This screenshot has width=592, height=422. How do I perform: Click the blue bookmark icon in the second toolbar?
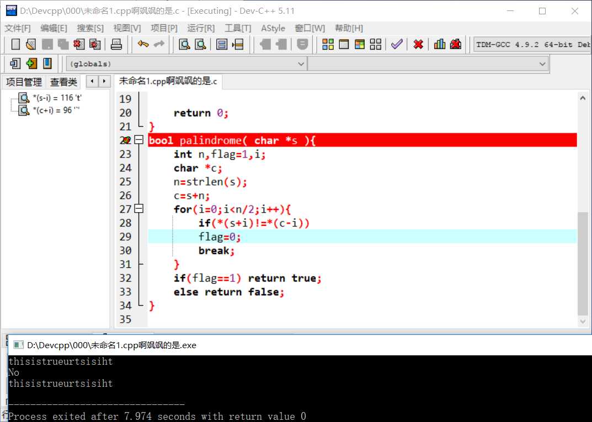[47, 63]
